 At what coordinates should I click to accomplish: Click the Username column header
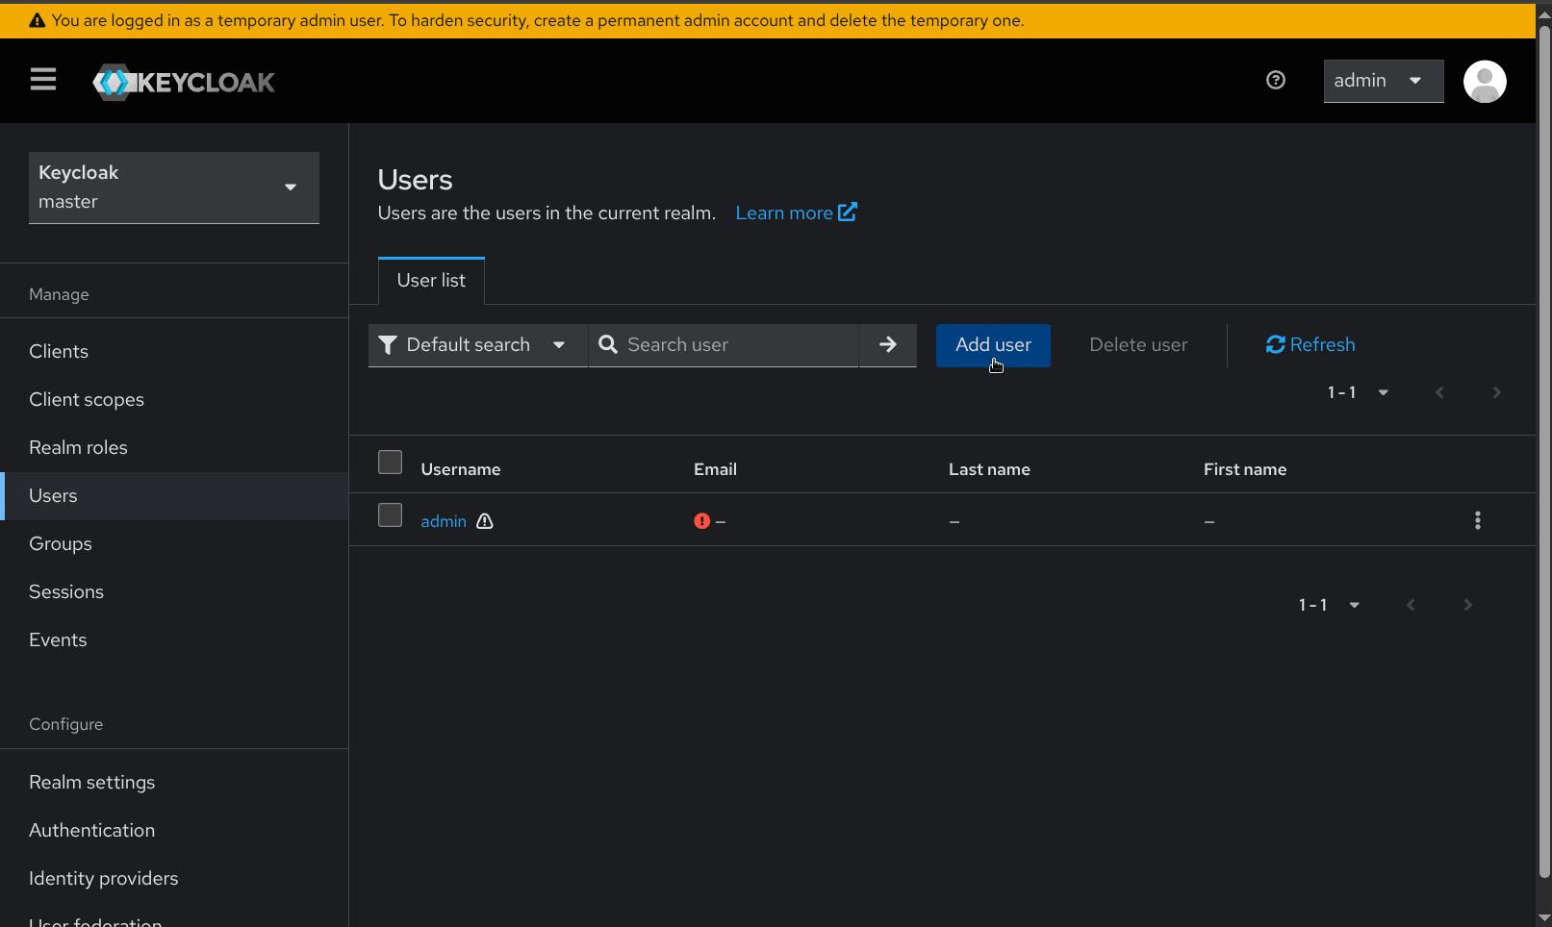[461, 469]
